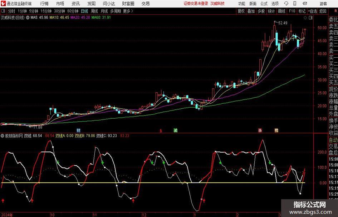Viewport: 338px width, 217px height.
Task: Expand the 更多 periods list
Action: point(128,11)
